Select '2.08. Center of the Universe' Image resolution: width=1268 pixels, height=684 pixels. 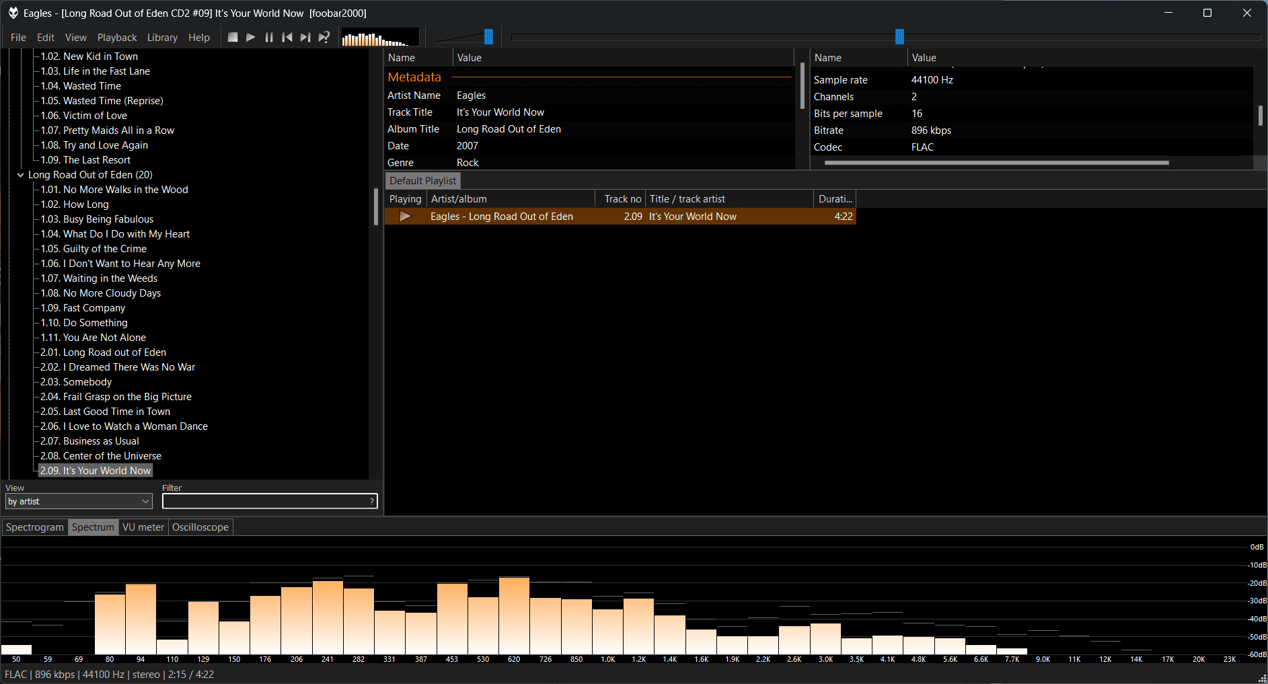(x=101, y=456)
